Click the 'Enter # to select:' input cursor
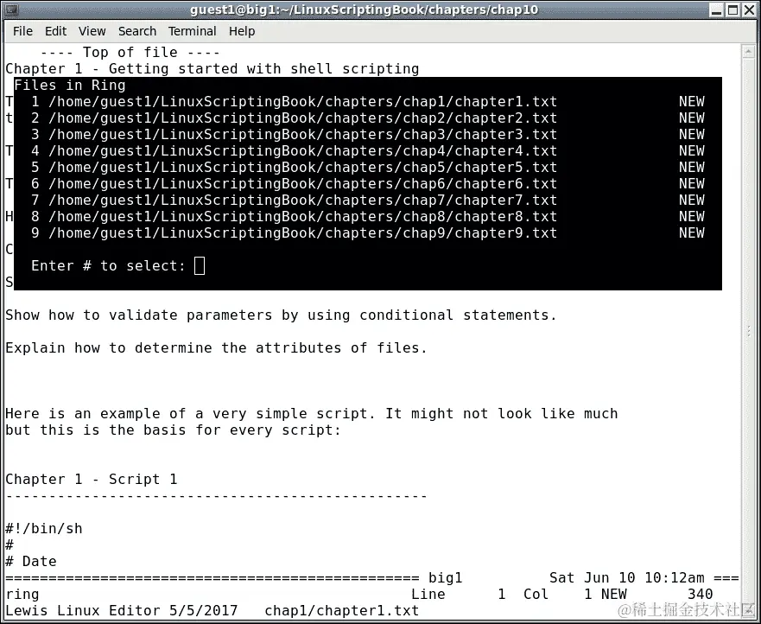This screenshot has width=761, height=624. click(200, 265)
